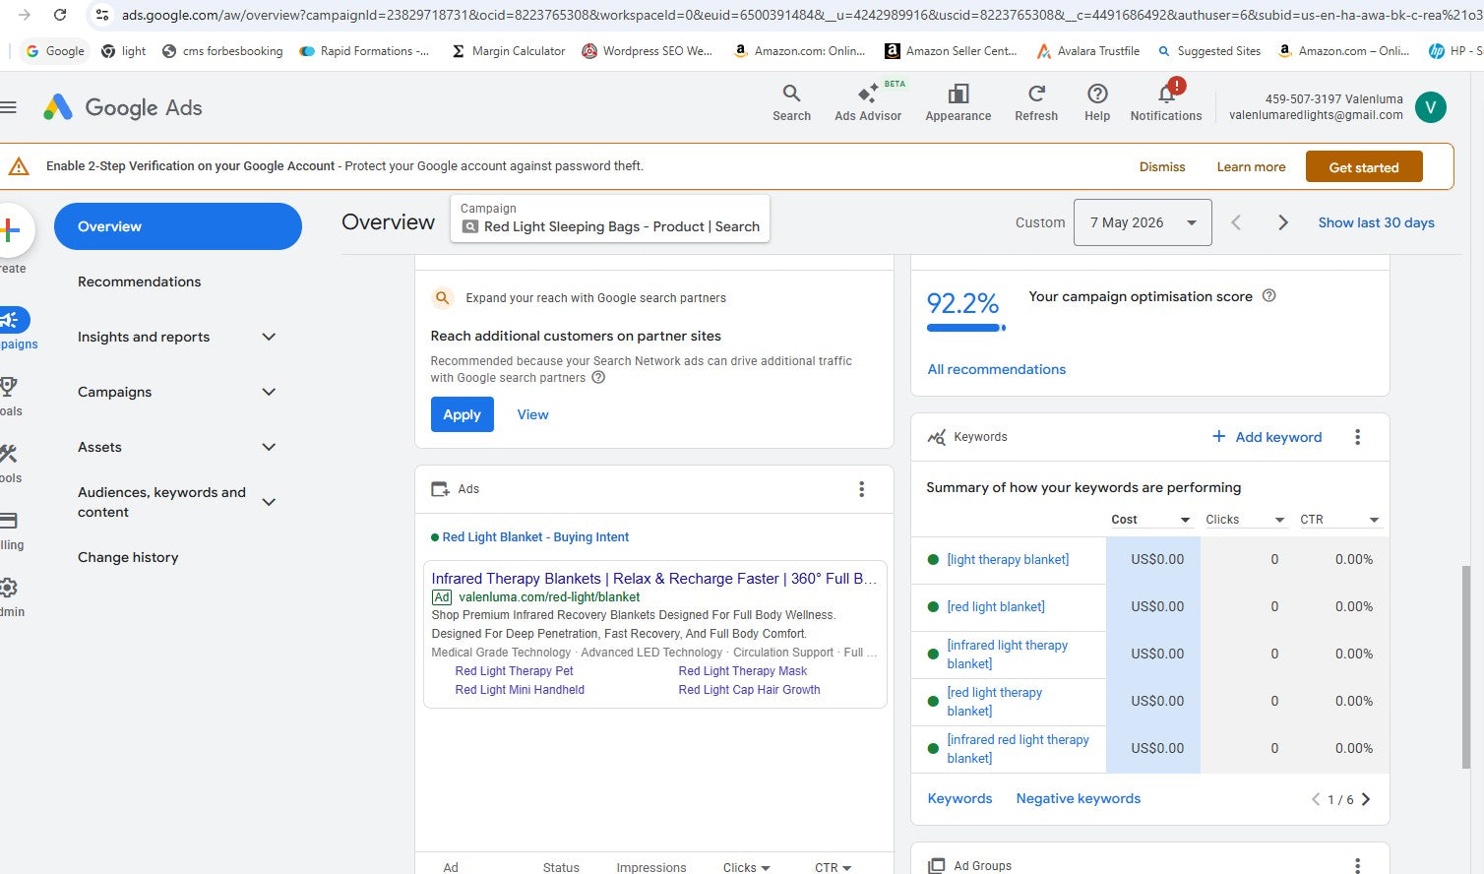The width and height of the screenshot is (1484, 874).
Task: Toggle status dot for [light therapy blanket] keyword
Action: [933, 559]
